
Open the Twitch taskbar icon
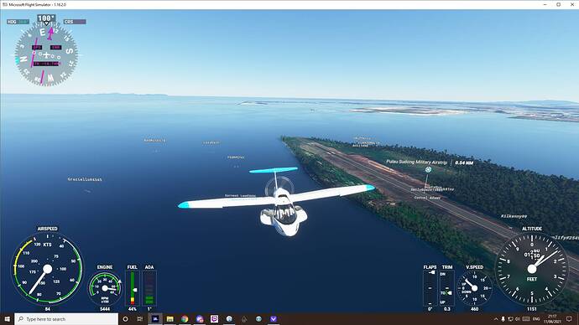pyautogui.click(x=214, y=319)
